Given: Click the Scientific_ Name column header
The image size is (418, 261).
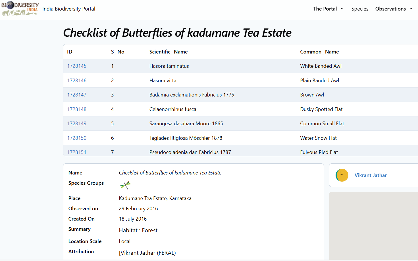Looking at the screenshot, I should tap(169, 52).
